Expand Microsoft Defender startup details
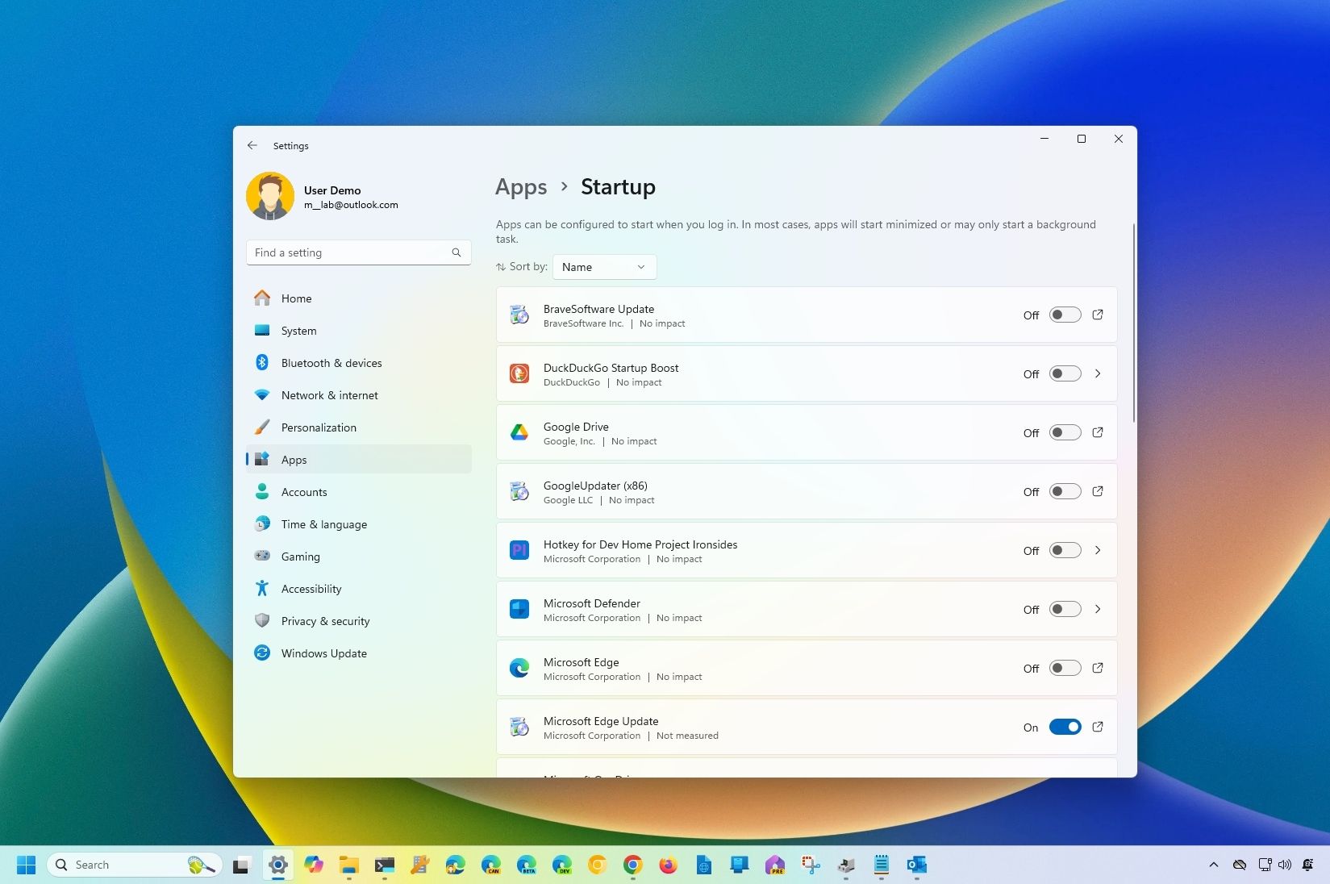This screenshot has height=884, width=1330. pyautogui.click(x=1098, y=609)
